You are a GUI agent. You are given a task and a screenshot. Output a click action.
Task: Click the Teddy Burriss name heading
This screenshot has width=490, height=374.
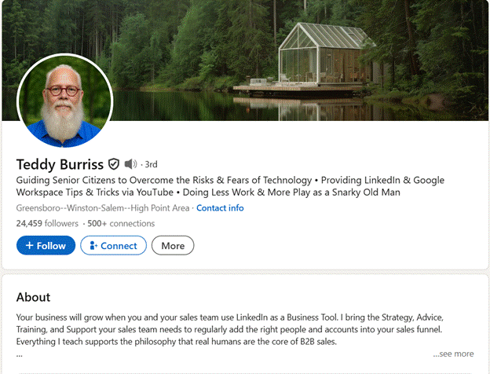60,164
